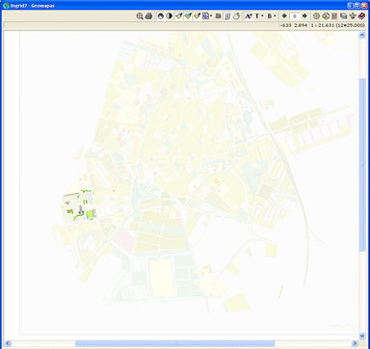The width and height of the screenshot is (370, 349).
Task: Click the text annotation A icon
Action: 248,16
